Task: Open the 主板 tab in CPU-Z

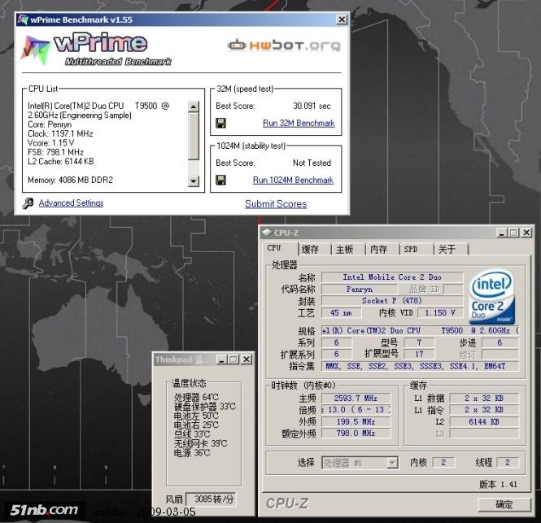Action: [344, 250]
